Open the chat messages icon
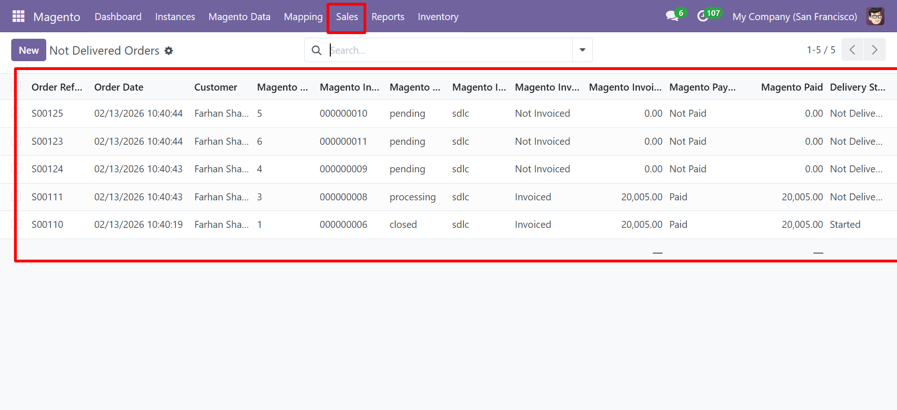The image size is (897, 410). pyautogui.click(x=672, y=16)
